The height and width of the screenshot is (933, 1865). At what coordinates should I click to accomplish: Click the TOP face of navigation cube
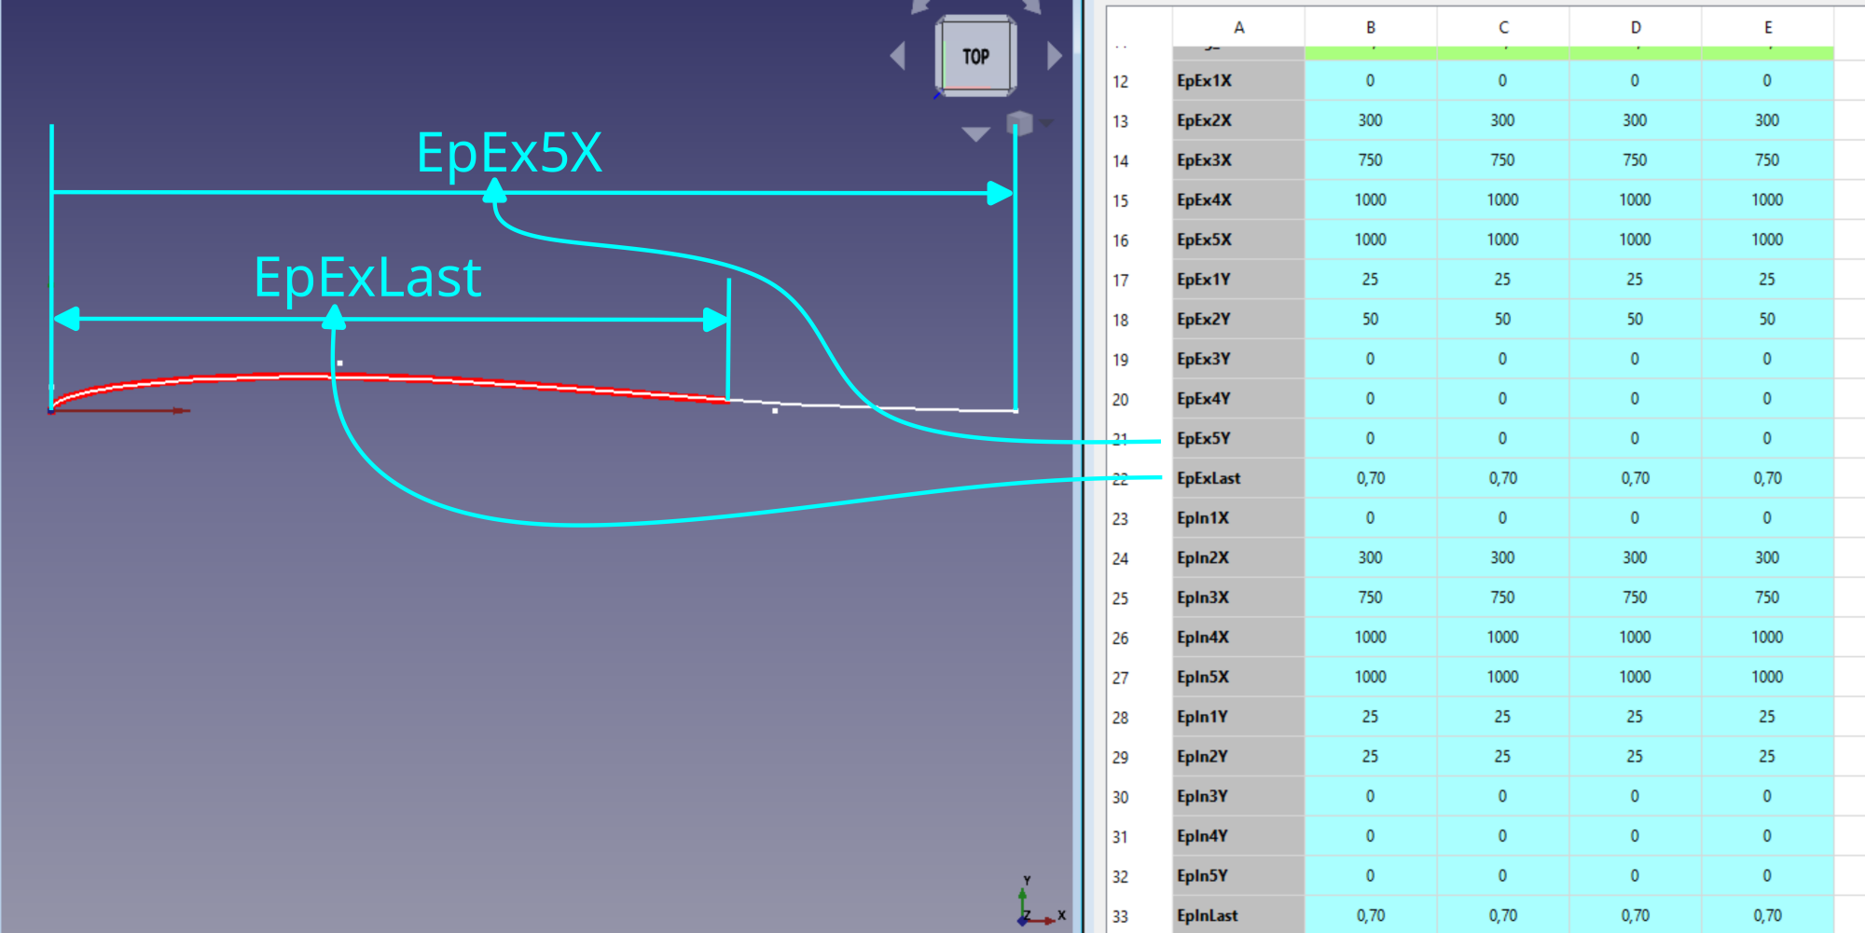pyautogui.click(x=975, y=56)
